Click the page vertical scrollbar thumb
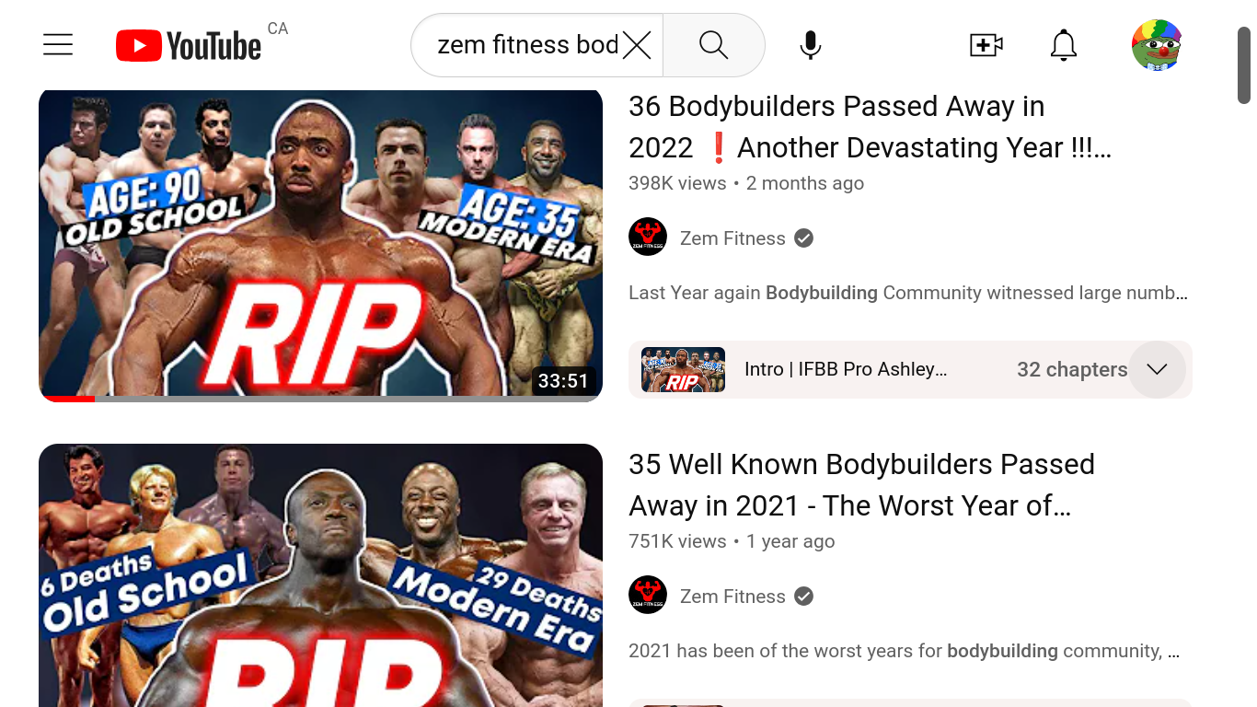This screenshot has width=1257, height=707. [1244, 64]
